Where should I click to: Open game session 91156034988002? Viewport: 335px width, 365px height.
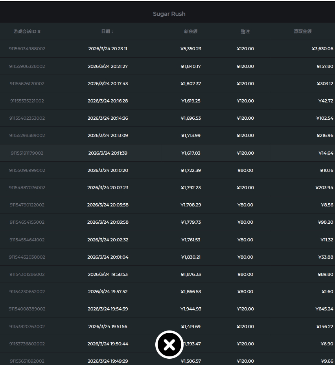(27, 49)
